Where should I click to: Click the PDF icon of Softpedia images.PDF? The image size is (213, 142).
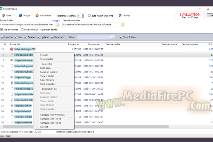click(x=12, y=49)
